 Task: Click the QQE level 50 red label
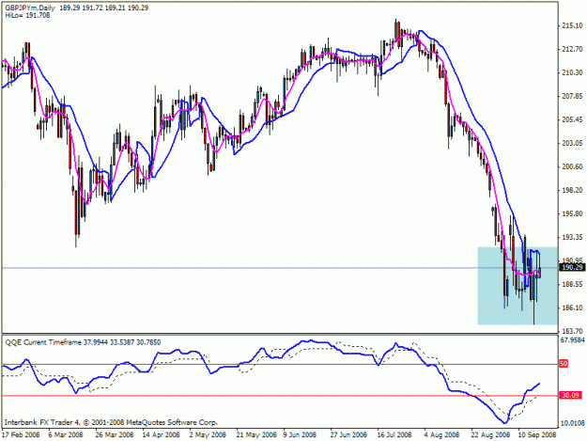click(x=564, y=364)
